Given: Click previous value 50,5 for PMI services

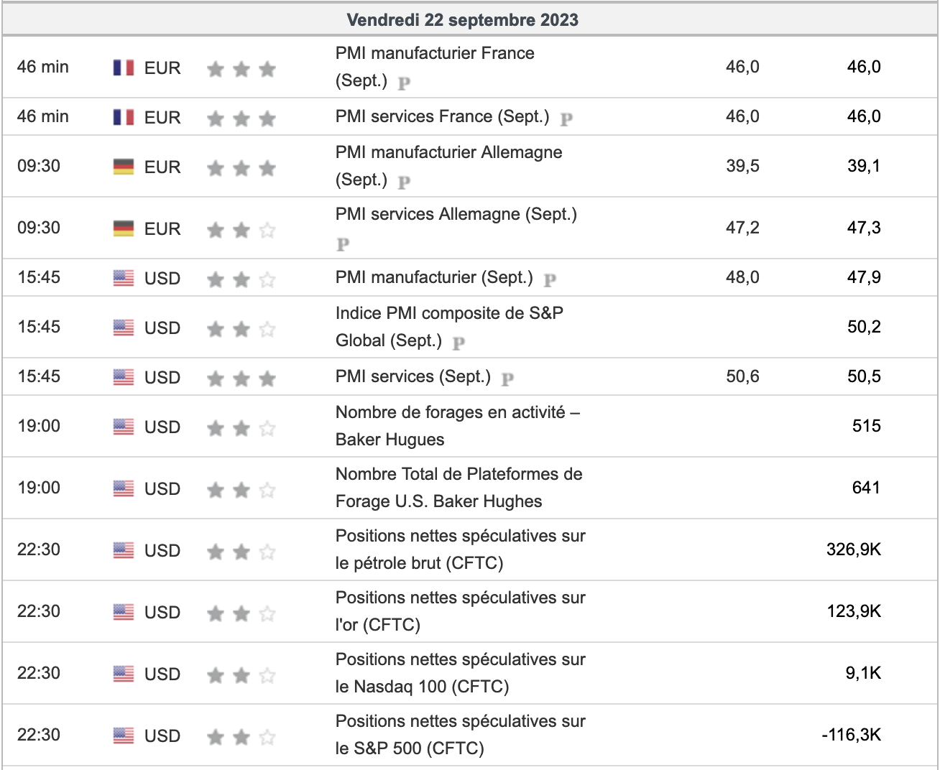Looking at the screenshot, I should (x=863, y=376).
